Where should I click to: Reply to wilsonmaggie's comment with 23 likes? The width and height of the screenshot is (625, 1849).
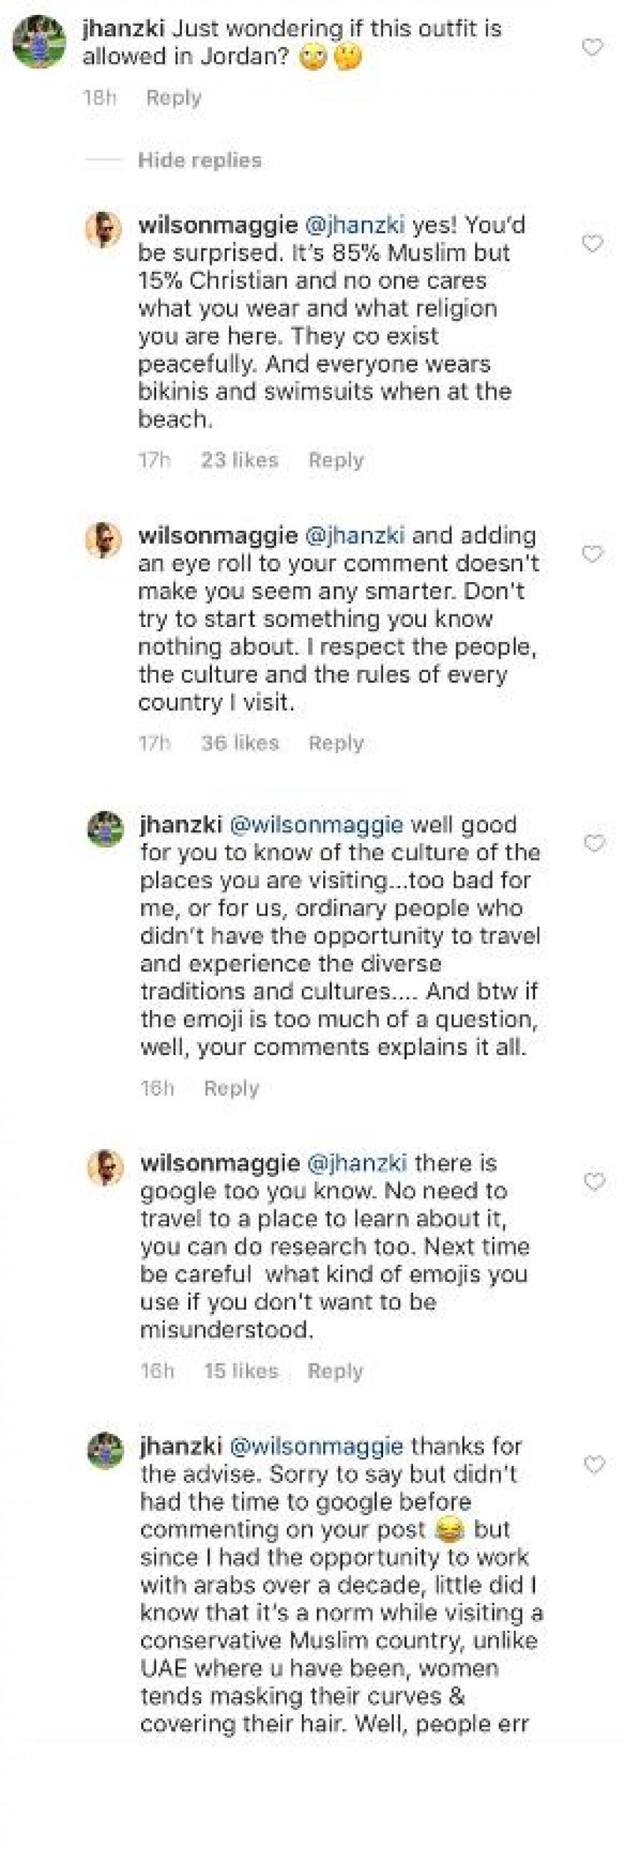336,460
